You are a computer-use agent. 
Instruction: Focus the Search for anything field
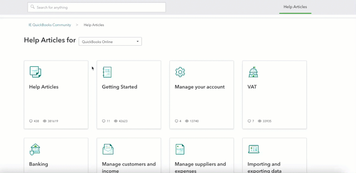(x=100, y=7)
